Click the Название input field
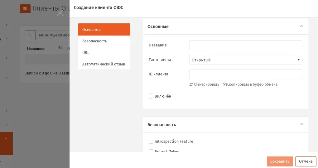The width and height of the screenshot is (318, 168). [x=246, y=45]
